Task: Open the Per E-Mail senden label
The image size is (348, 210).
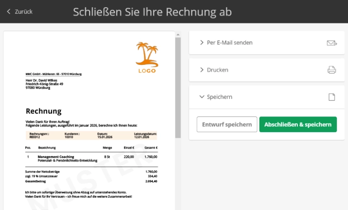Action: pyautogui.click(x=229, y=43)
